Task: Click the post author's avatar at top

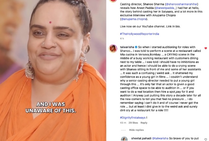Action: (x=113, y=1)
